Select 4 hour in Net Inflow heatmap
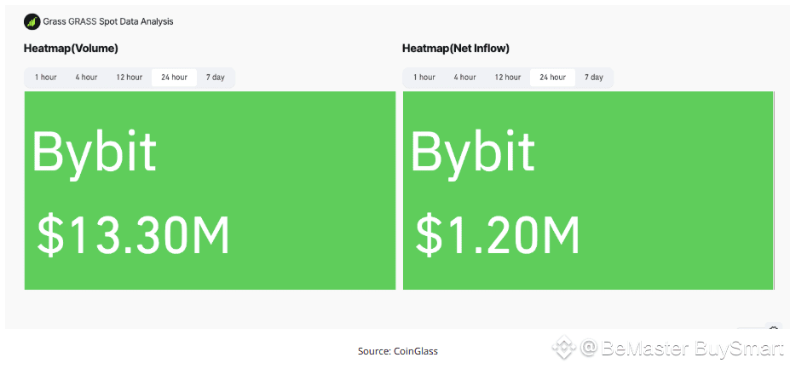The image size is (790, 369). click(x=465, y=78)
